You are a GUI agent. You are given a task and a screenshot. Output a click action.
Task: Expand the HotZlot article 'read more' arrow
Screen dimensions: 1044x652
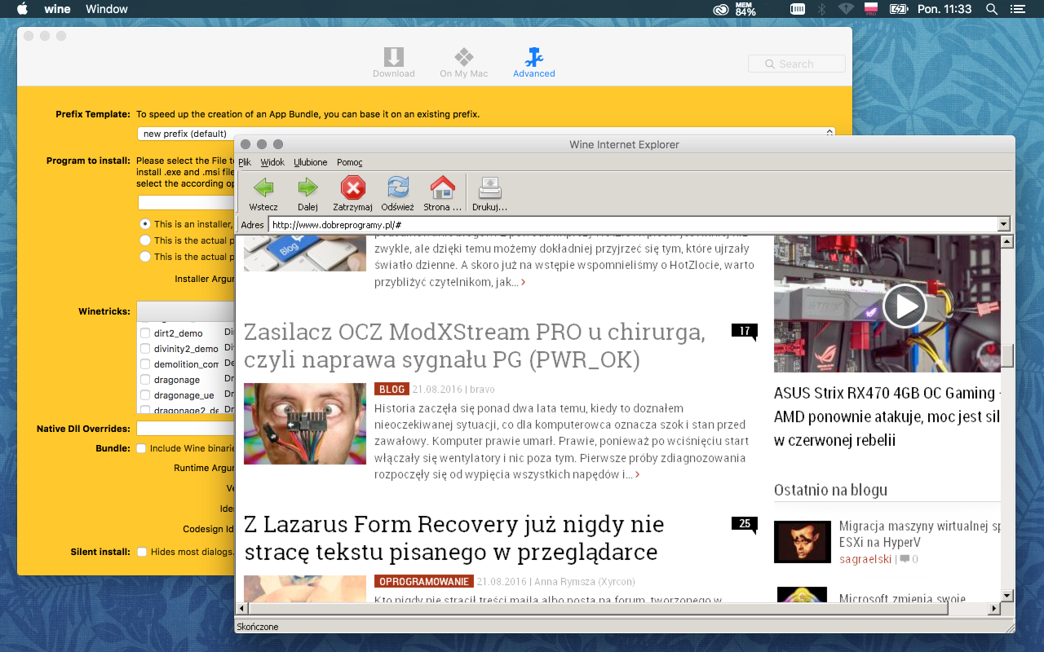click(x=523, y=283)
